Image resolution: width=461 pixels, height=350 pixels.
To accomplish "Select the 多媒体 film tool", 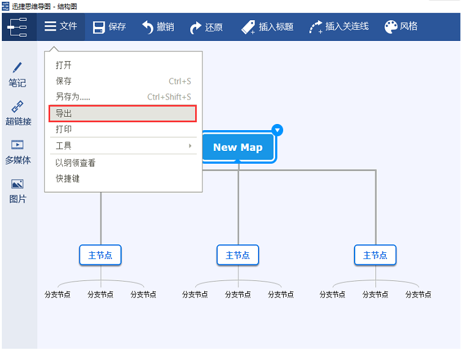I will 18,152.
